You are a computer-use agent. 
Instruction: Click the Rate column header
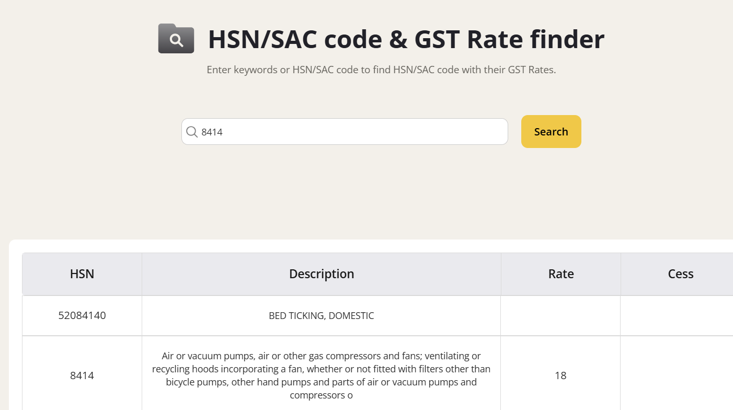click(x=561, y=274)
